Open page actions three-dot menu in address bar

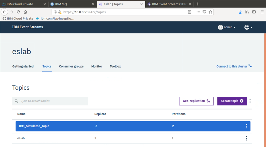click(x=198, y=12)
